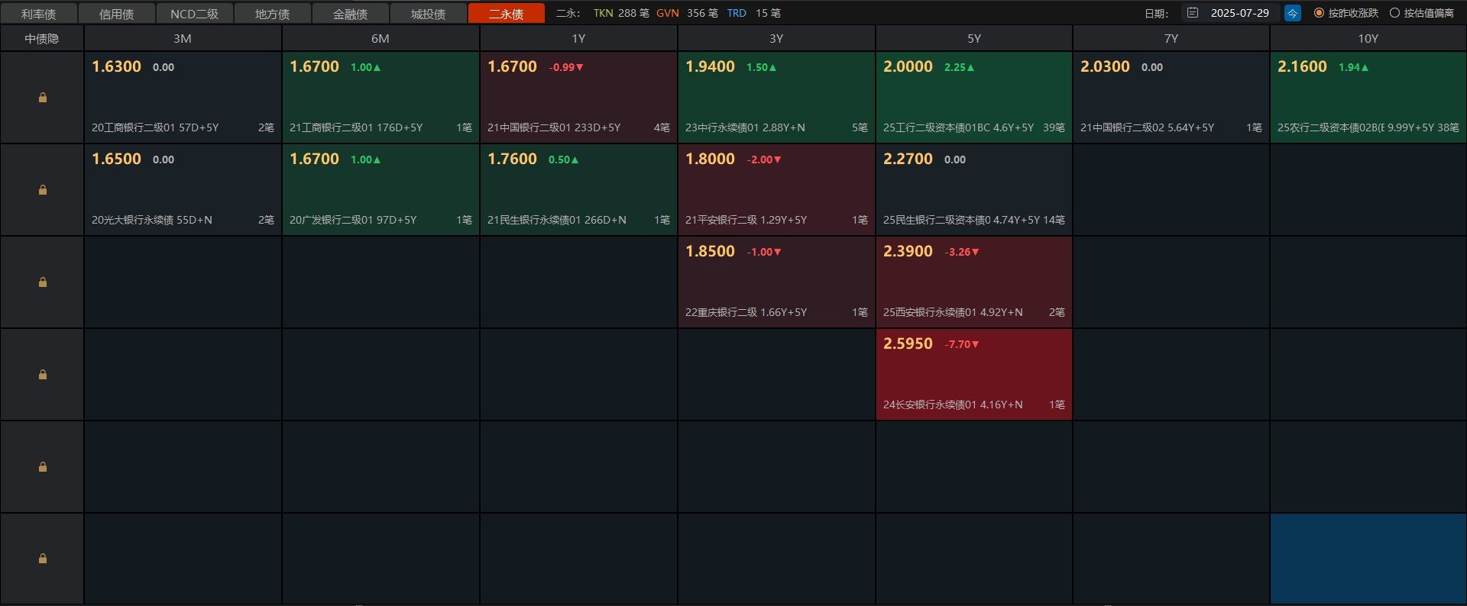Click the GVN 356 笔 count
1467x606 pixels.
tap(687, 13)
